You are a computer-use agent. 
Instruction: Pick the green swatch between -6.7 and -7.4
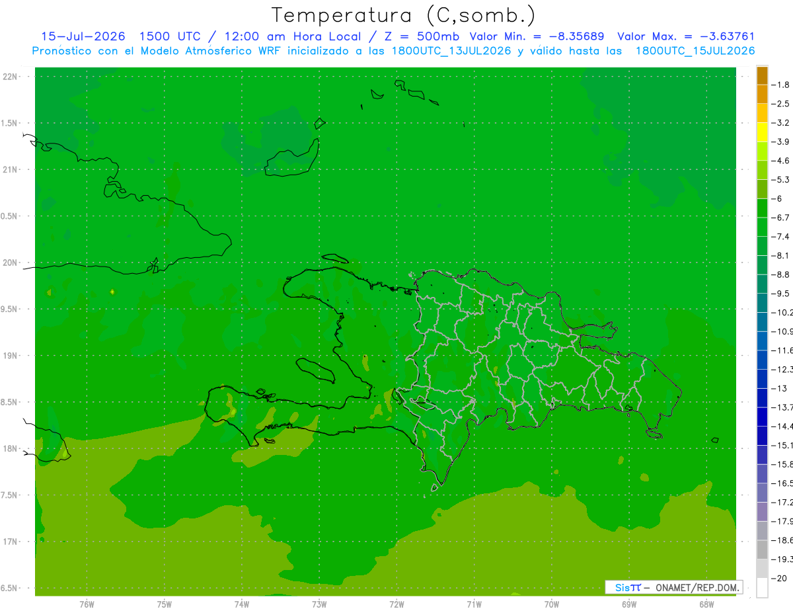pos(762,227)
